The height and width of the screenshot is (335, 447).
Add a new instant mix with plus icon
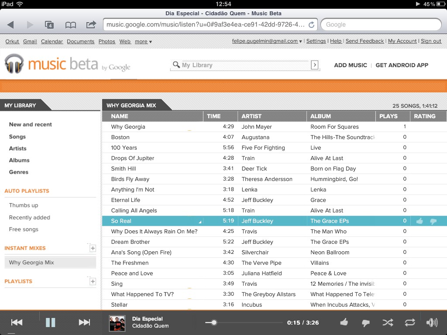point(93,248)
